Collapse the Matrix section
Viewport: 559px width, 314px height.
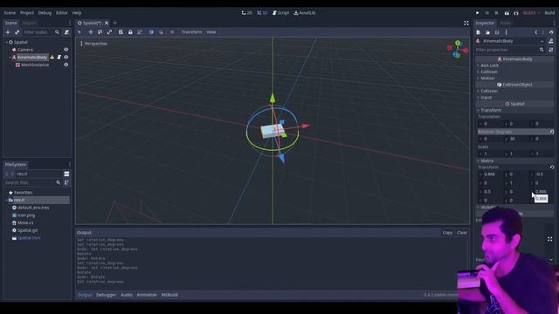[x=515, y=160]
